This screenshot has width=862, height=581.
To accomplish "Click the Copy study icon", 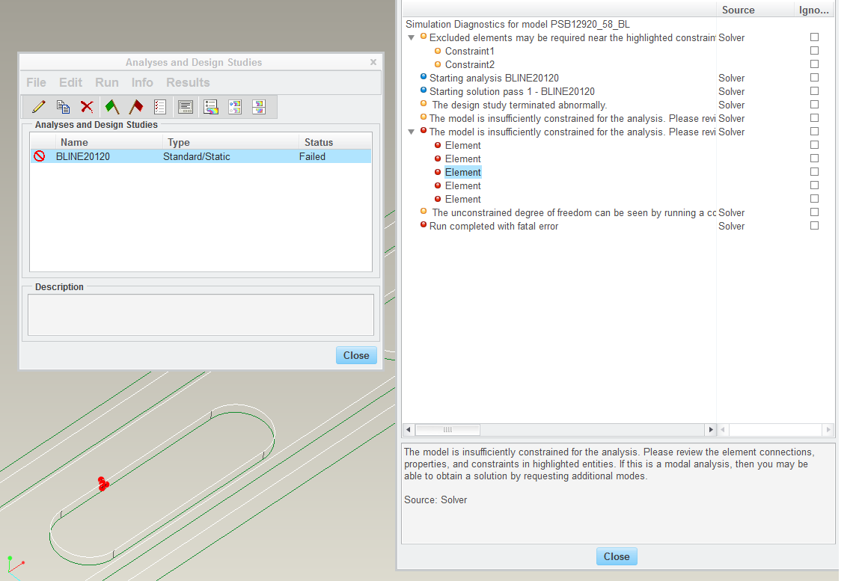I will coord(63,106).
